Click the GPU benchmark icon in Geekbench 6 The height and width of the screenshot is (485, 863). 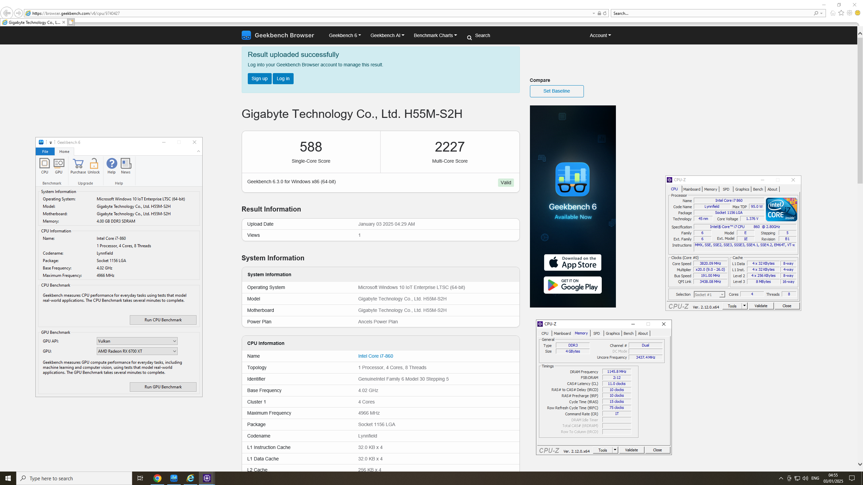tap(59, 166)
